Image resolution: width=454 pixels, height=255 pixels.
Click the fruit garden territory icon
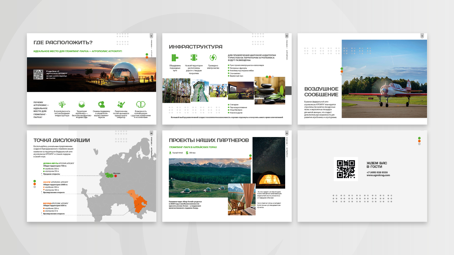click(82, 104)
